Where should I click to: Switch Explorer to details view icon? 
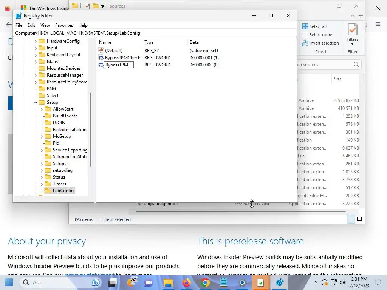pyautogui.click(x=351, y=219)
